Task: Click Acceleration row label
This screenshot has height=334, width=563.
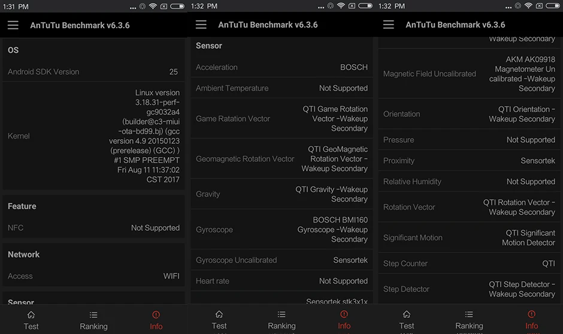Action: pos(216,67)
